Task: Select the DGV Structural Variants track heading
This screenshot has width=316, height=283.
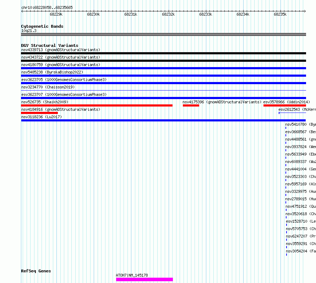Action: [50, 45]
